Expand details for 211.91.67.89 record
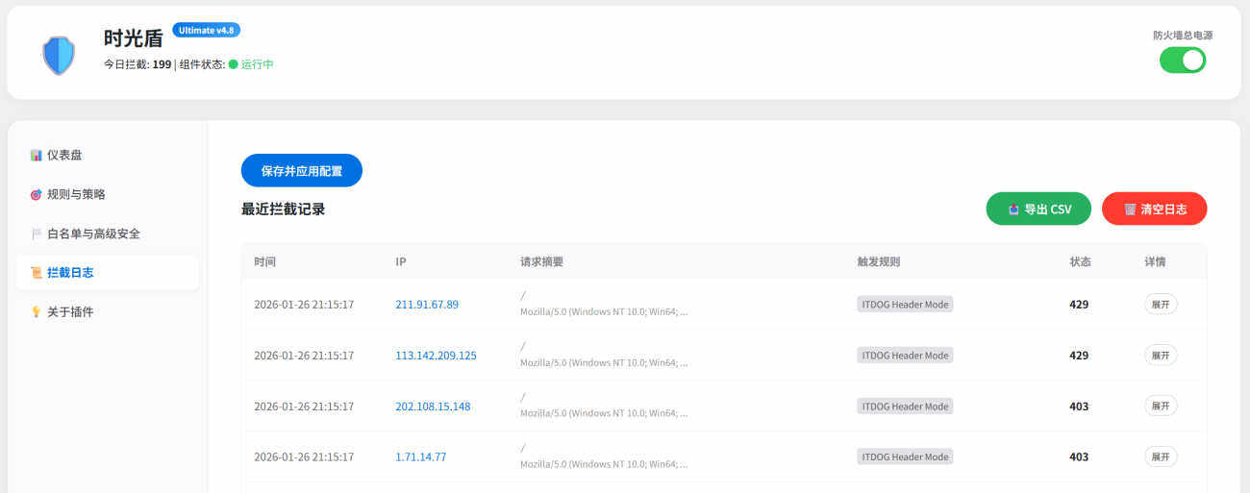This screenshot has width=1250, height=493. pos(1160,304)
